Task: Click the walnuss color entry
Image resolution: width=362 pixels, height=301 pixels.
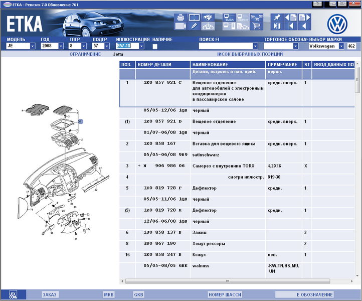Action: pos(201,266)
